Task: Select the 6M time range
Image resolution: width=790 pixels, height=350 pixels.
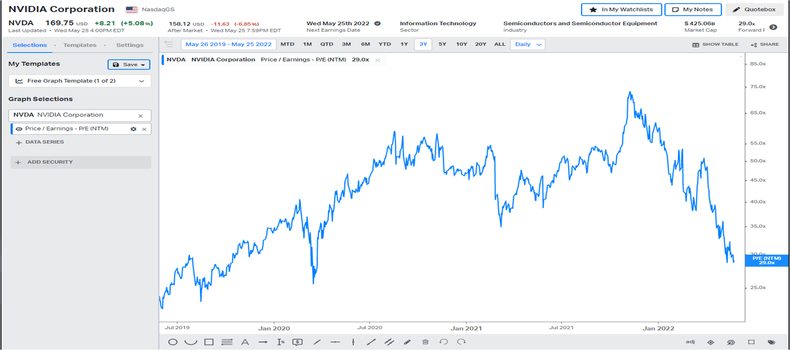Action: [365, 44]
